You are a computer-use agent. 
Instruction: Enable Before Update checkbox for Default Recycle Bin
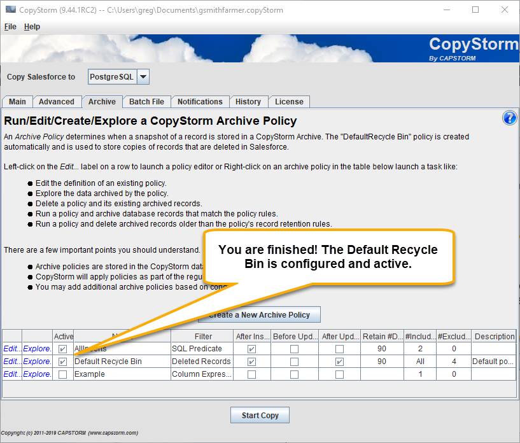(x=294, y=362)
